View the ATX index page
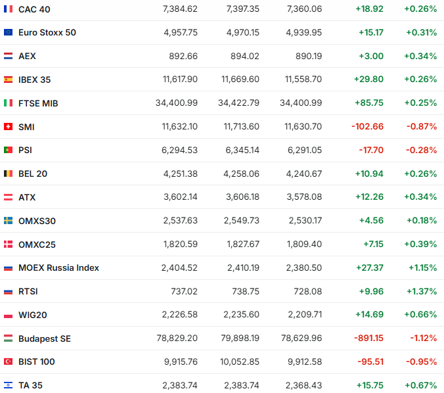Viewport: 444px width, 393px height. pos(26,197)
